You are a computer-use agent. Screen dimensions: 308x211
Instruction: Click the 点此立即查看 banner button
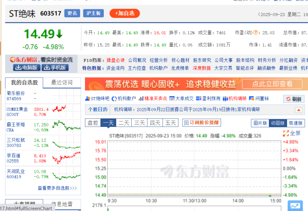click(x=272, y=84)
